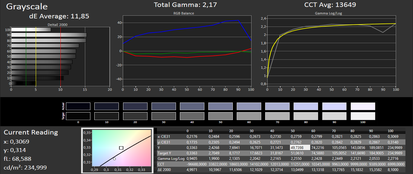Screen dimensions: 413x174
Task: Click the CCT cell '-96688,0000'
Action: [x=197, y=164]
